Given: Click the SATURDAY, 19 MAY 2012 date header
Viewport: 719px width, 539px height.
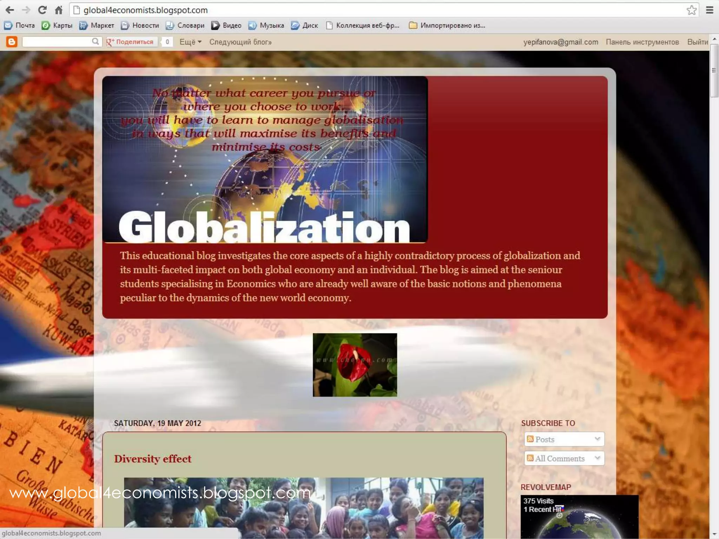Looking at the screenshot, I should [158, 423].
